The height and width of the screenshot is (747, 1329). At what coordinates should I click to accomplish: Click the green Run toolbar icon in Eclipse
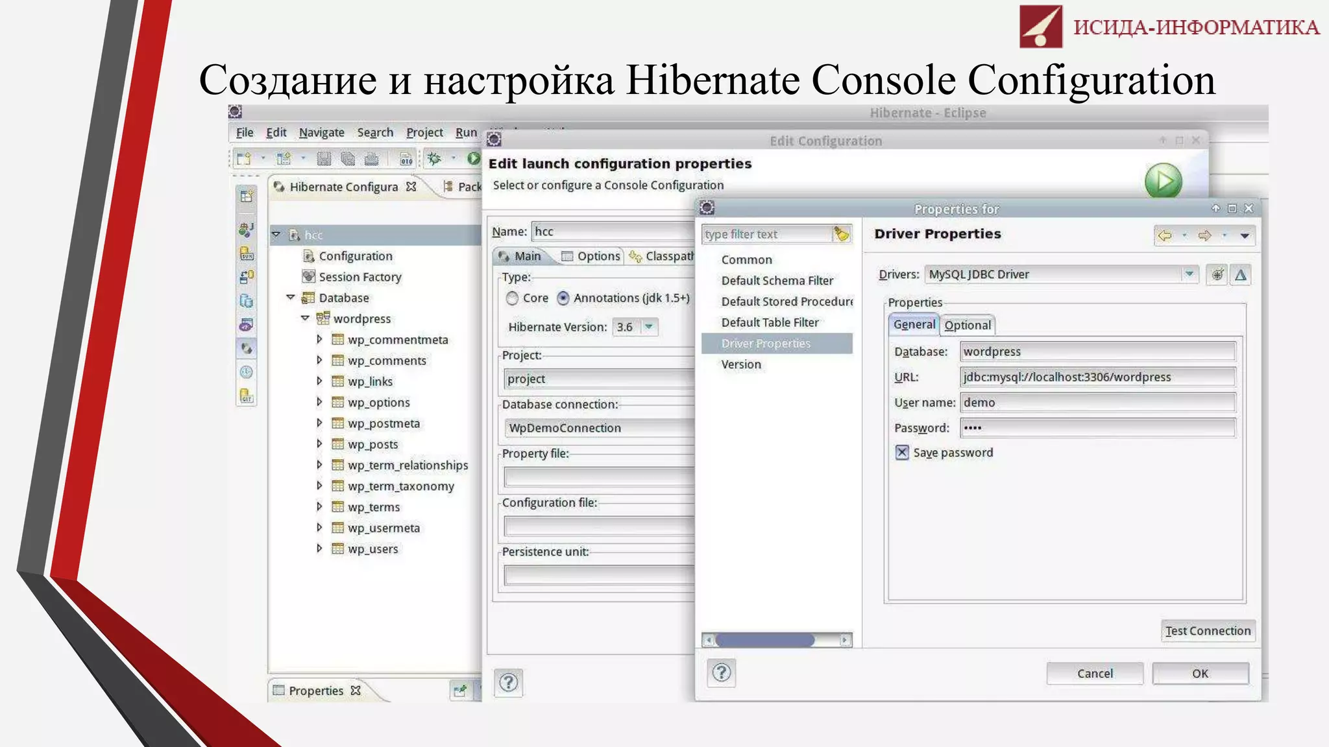[474, 158]
